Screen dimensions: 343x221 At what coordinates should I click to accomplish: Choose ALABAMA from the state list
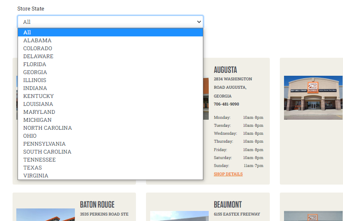click(x=110, y=41)
